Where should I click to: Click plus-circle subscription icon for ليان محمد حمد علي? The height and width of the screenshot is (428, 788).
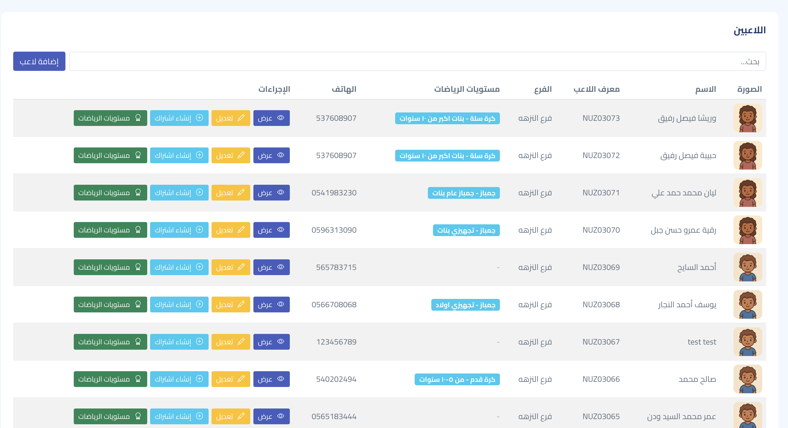click(x=199, y=192)
